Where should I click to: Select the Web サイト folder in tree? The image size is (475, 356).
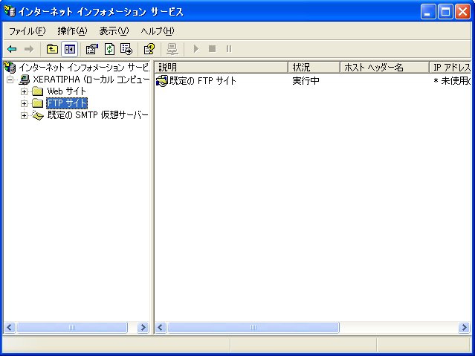tap(66, 91)
